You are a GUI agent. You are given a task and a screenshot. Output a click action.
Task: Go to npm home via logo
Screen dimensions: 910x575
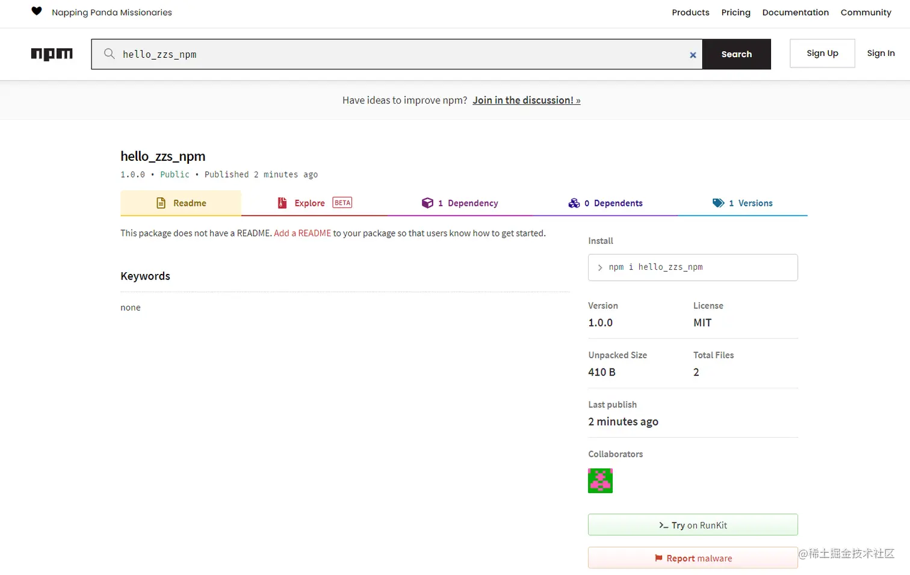(52, 54)
